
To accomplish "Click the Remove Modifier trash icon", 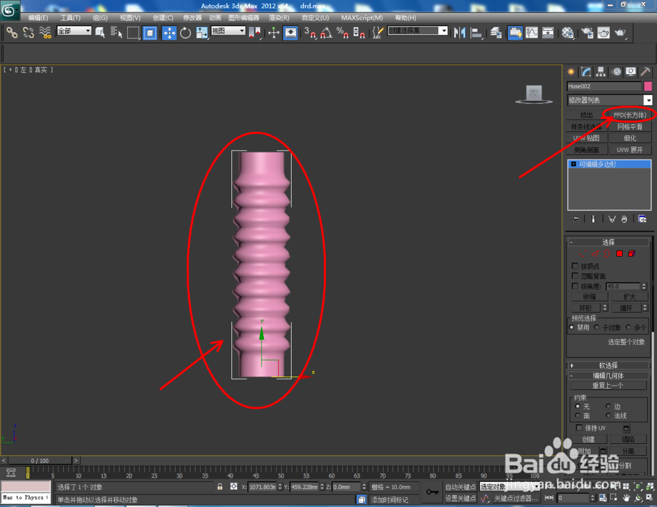I will 624,219.
